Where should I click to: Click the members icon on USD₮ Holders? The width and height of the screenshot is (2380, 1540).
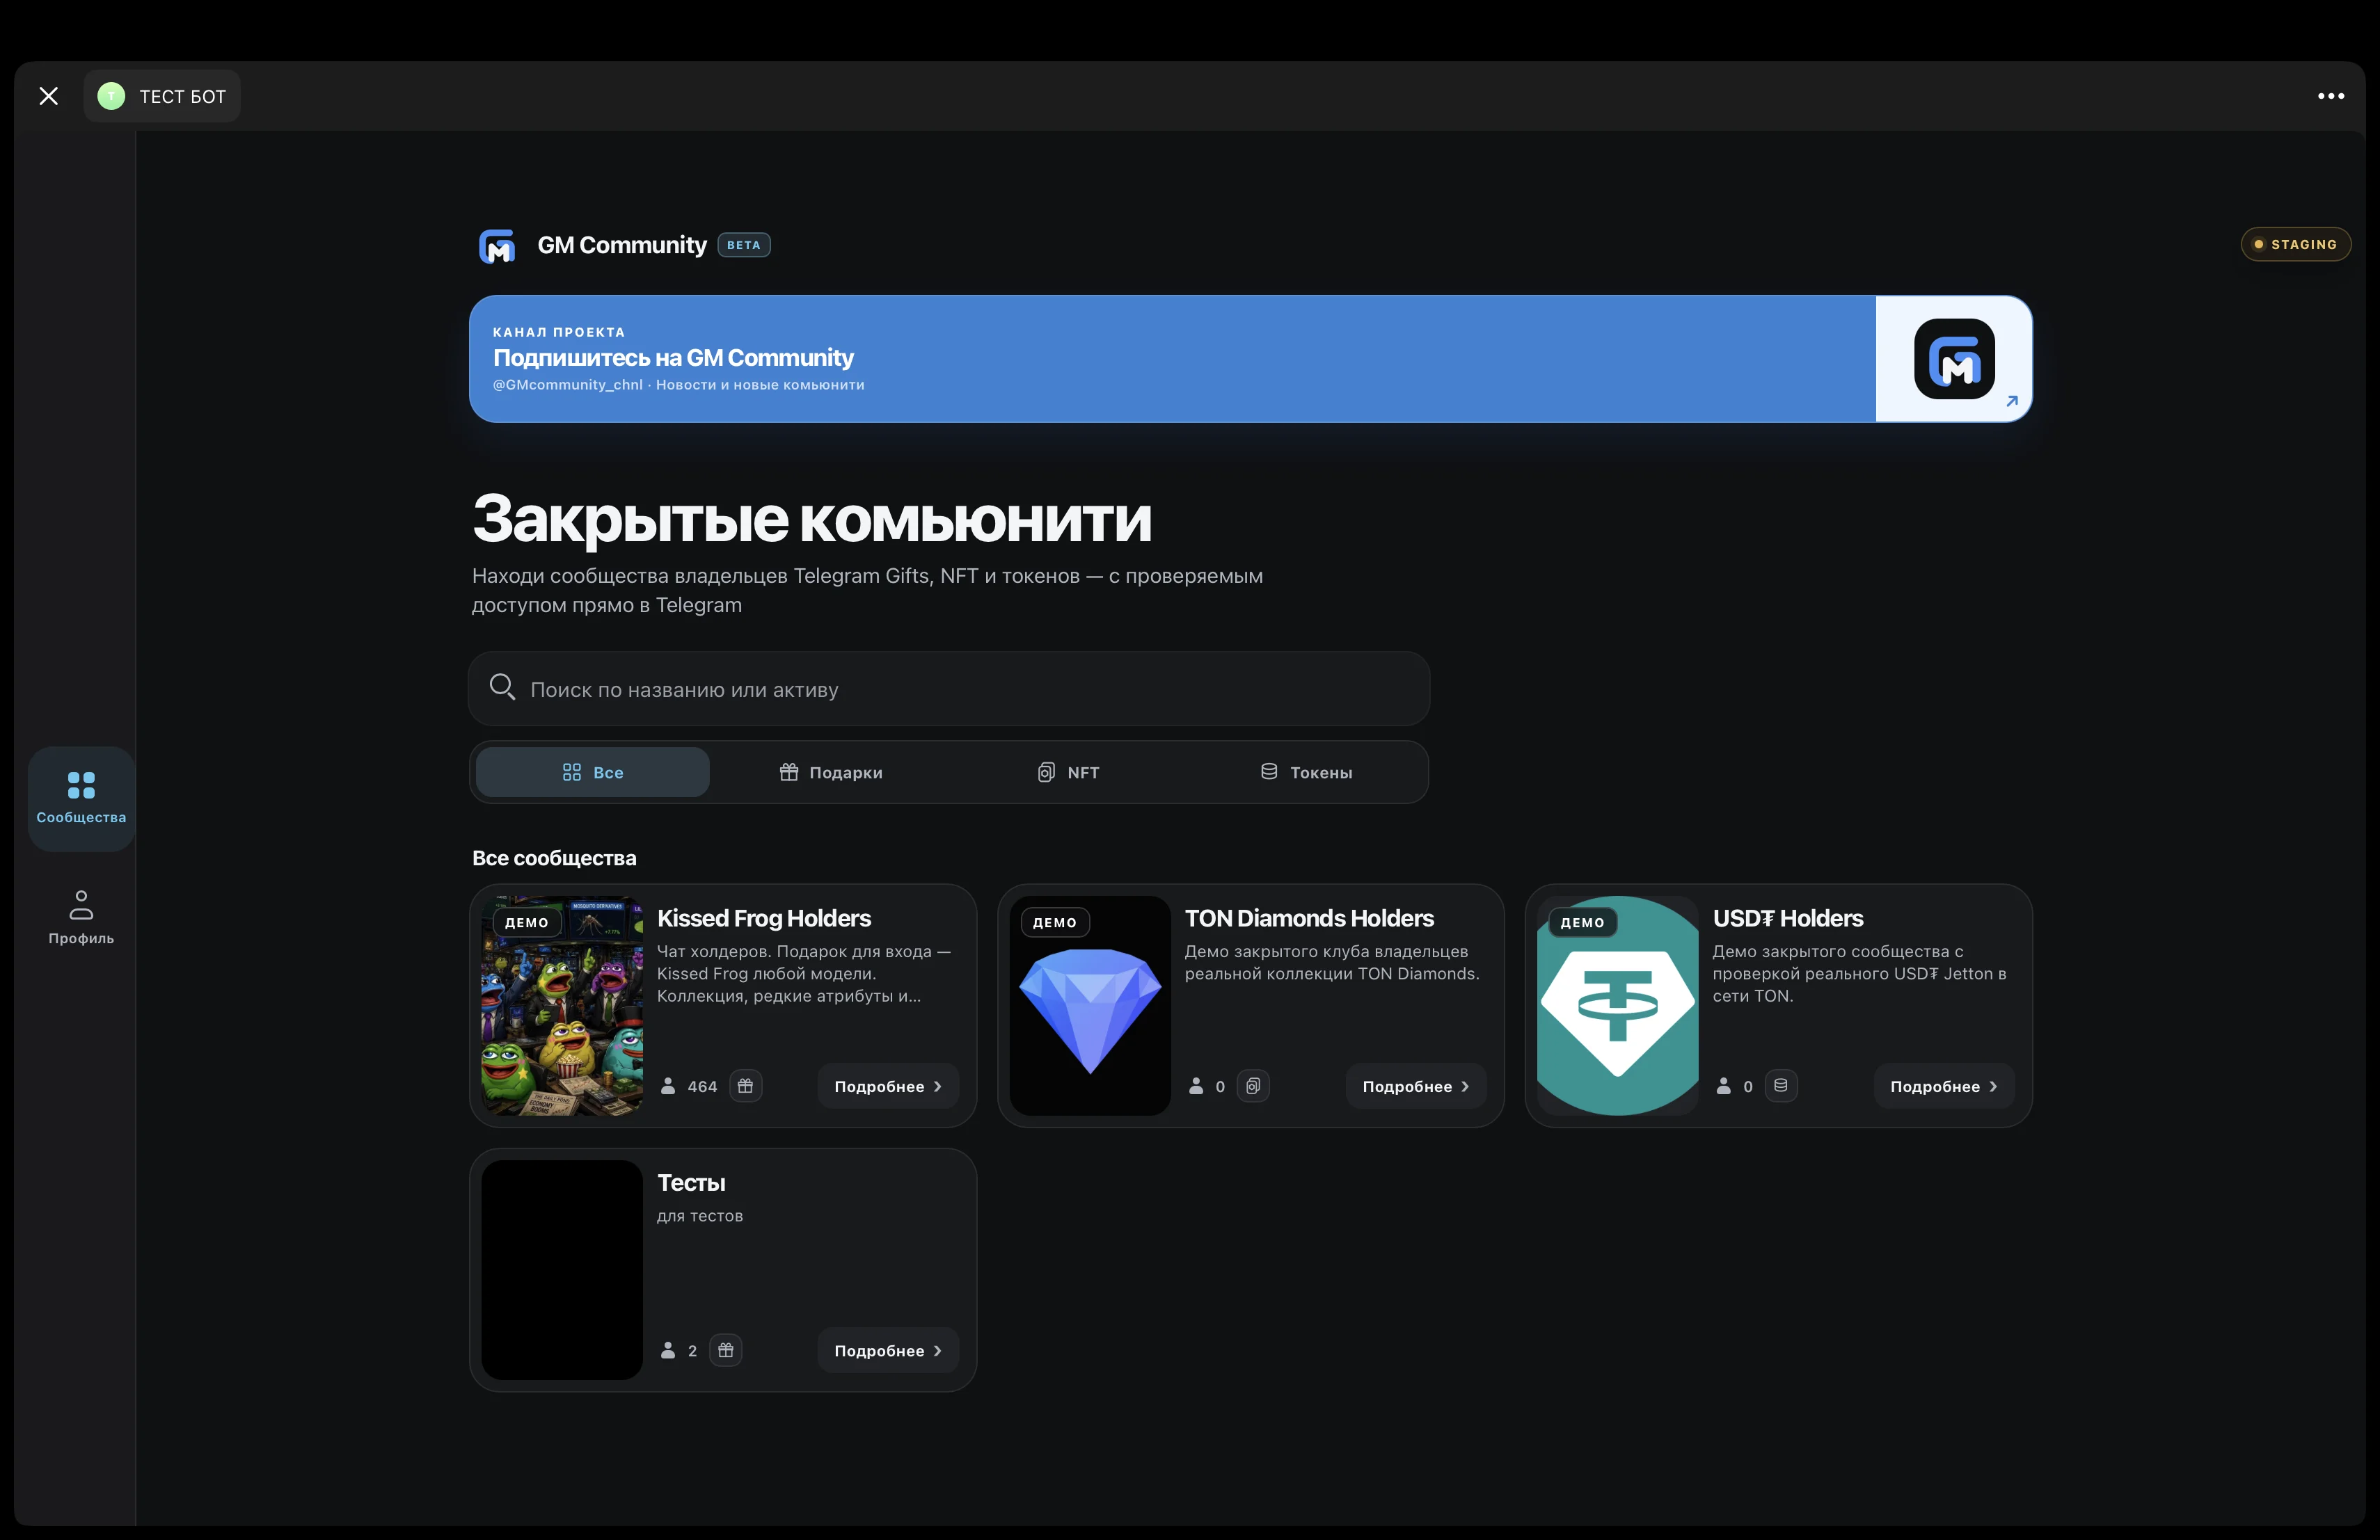point(1724,1086)
